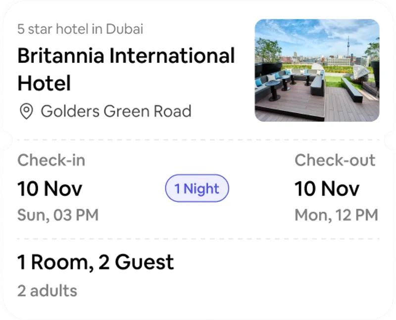The height and width of the screenshot is (320, 396).
Task: Click the dashed divider below the address
Action: point(198,140)
